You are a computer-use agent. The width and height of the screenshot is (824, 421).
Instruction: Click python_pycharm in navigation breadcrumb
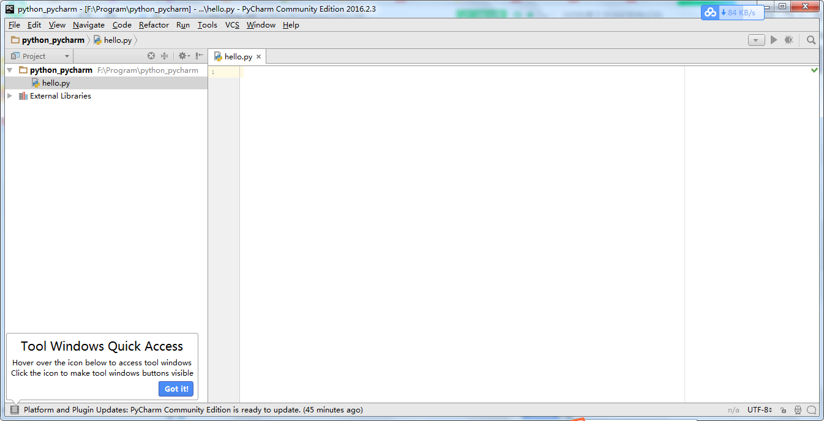coord(53,40)
